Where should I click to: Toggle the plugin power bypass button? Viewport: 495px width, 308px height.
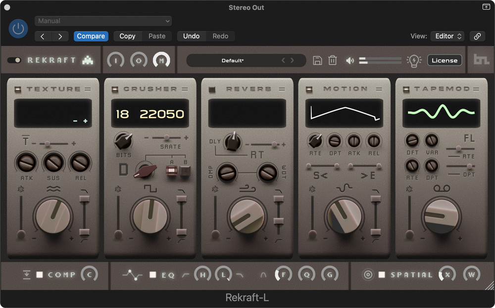pyautogui.click(x=18, y=29)
